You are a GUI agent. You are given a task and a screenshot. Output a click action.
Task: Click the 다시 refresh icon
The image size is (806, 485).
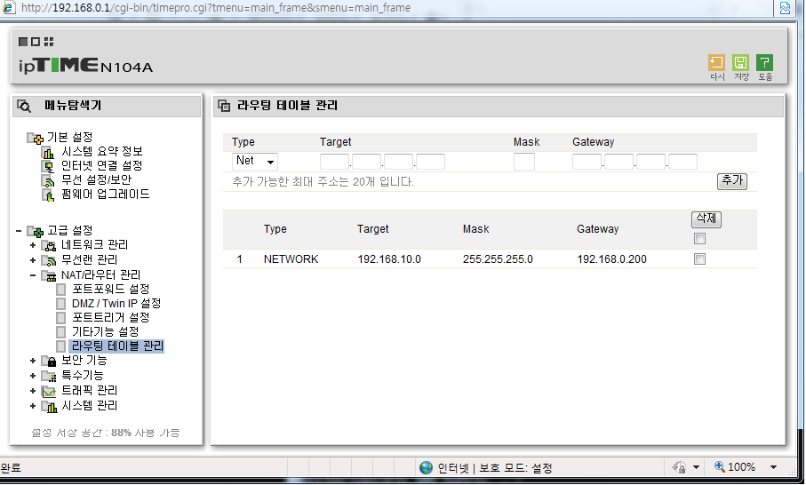[716, 63]
